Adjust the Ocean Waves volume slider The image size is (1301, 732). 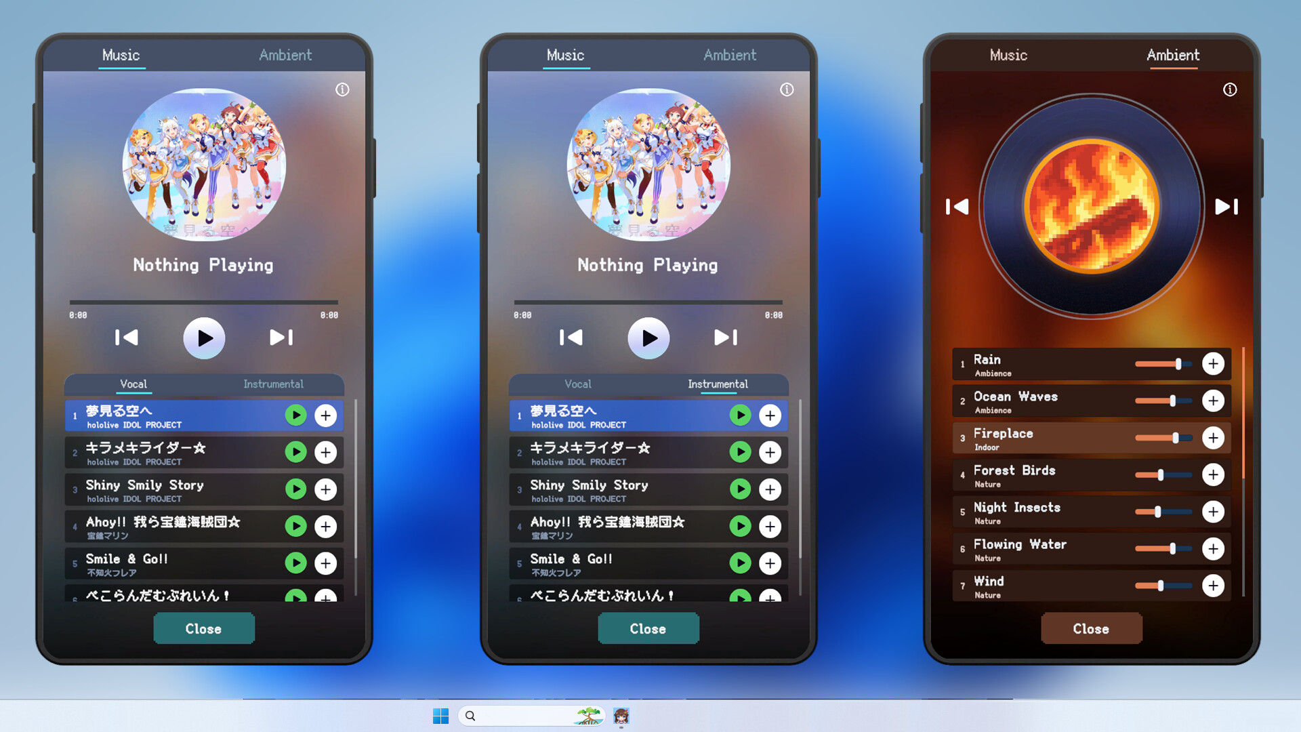[x=1163, y=401]
